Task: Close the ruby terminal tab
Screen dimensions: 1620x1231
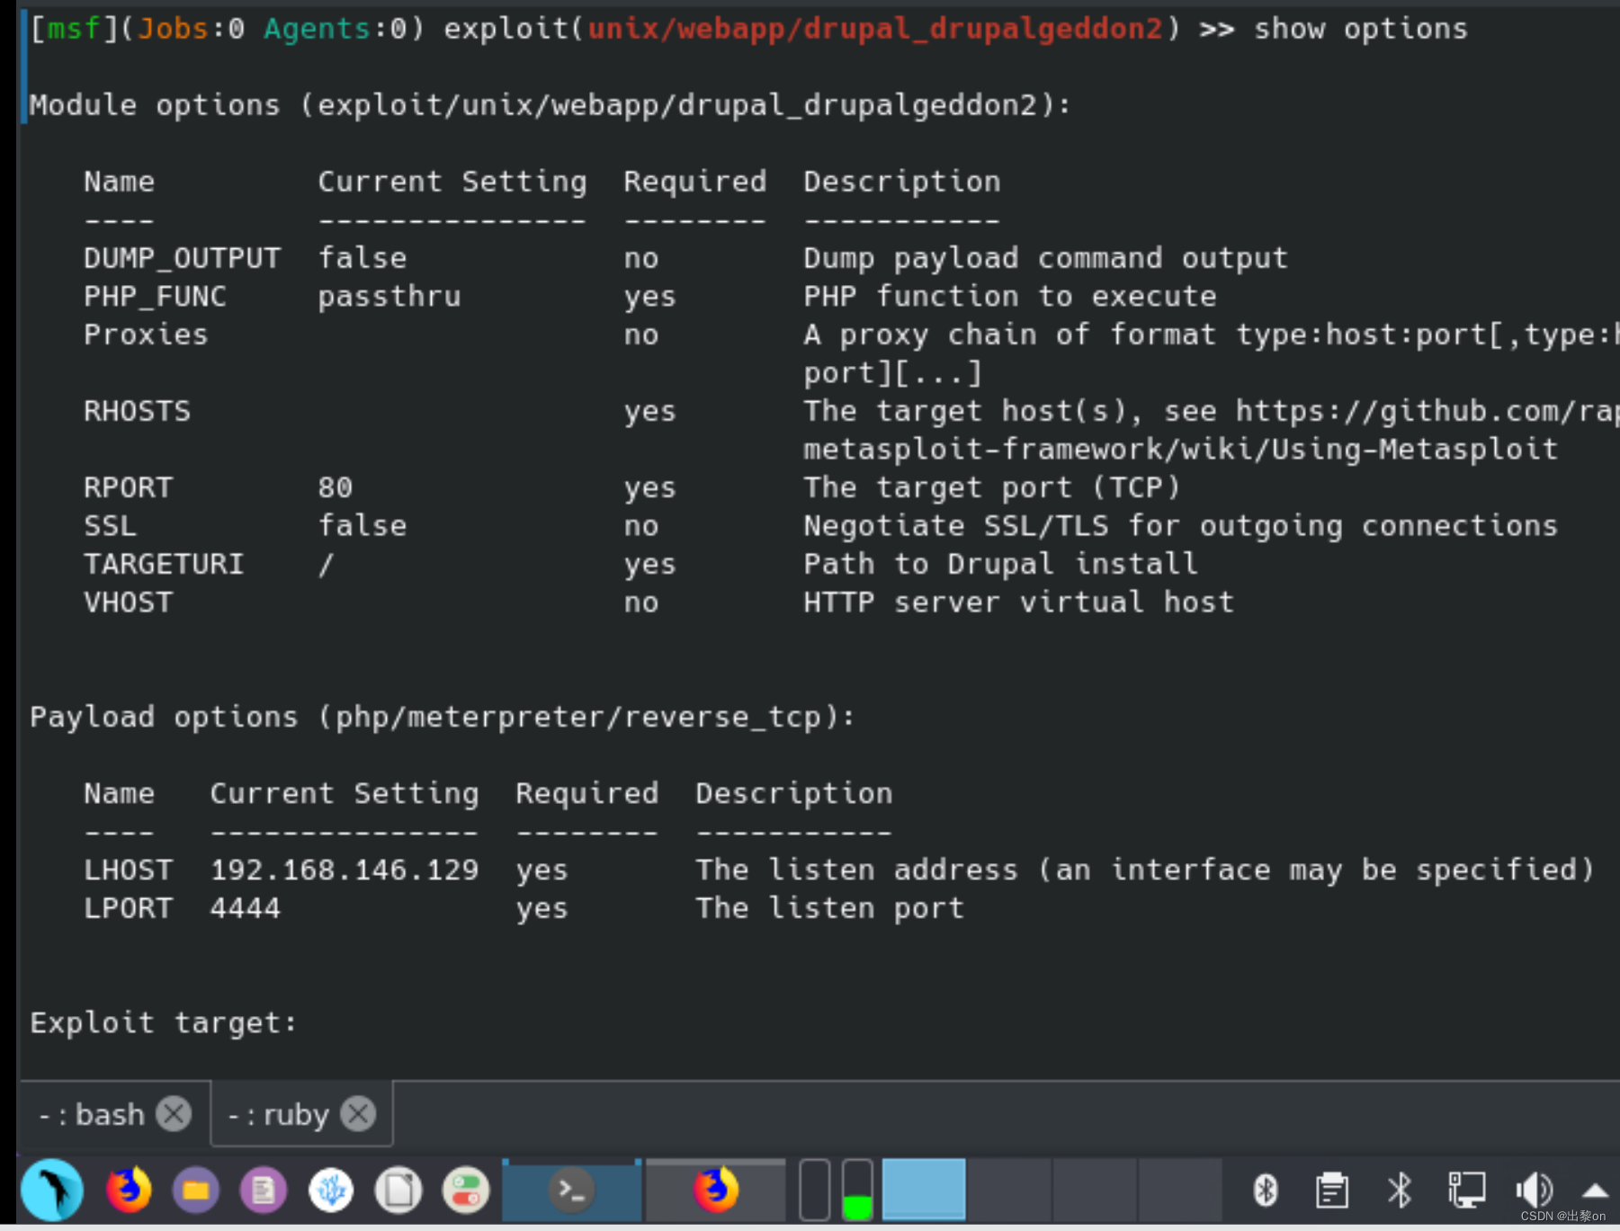Action: pos(358,1114)
